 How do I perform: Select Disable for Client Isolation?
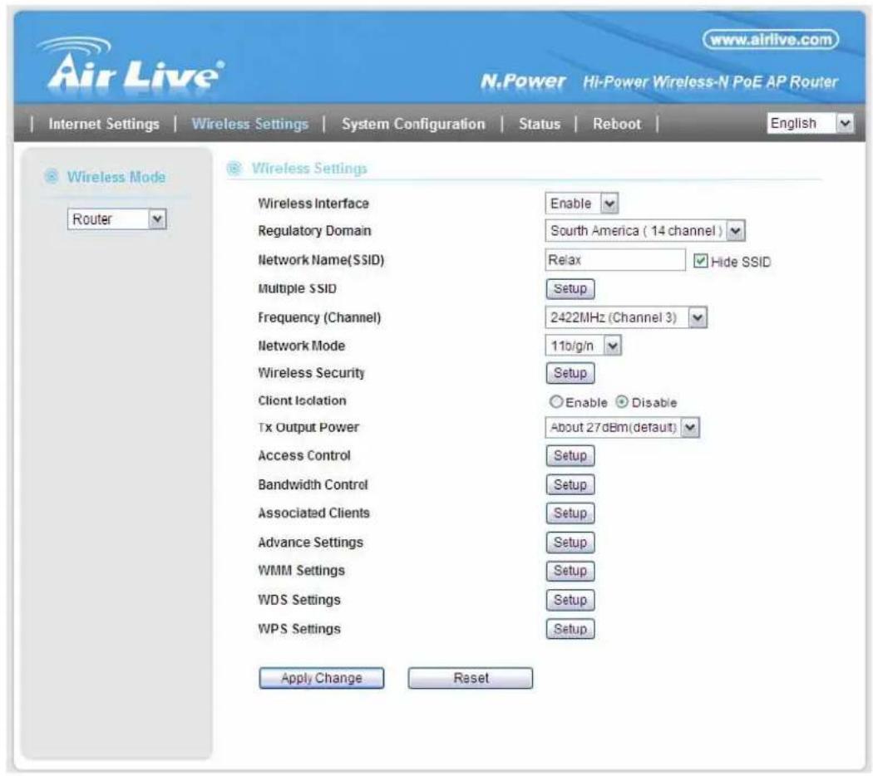point(622,401)
